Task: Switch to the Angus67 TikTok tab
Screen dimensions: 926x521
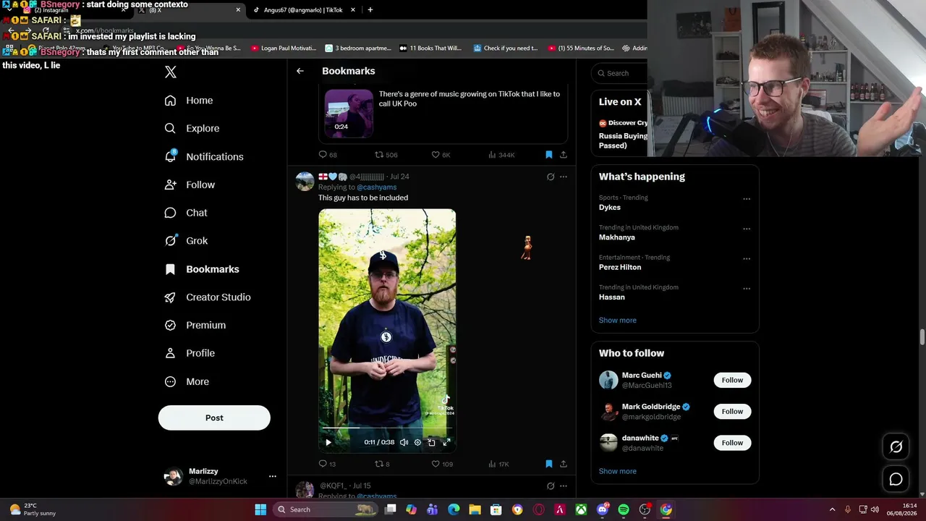Action: pyautogui.click(x=304, y=10)
